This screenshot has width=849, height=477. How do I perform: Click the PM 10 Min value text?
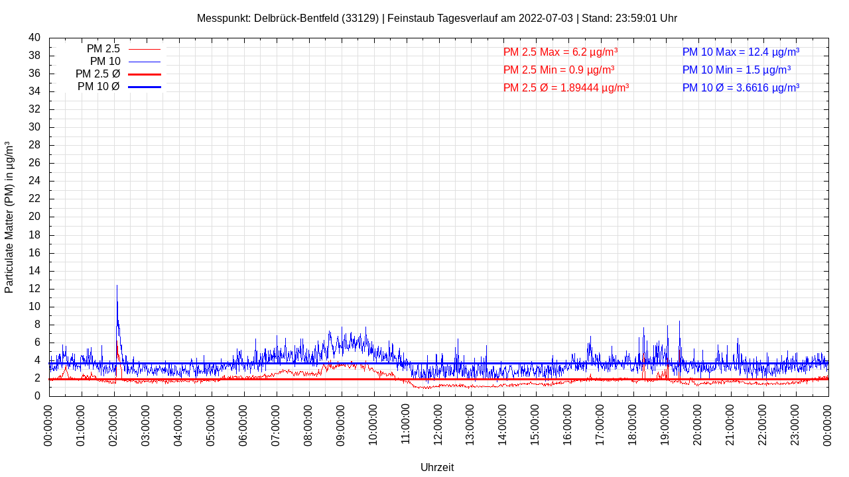[x=736, y=70]
